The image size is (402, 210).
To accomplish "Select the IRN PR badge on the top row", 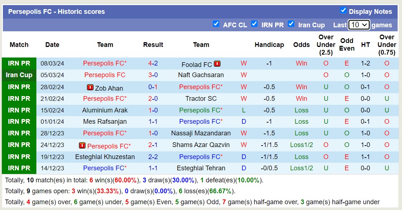I will click(x=19, y=64).
